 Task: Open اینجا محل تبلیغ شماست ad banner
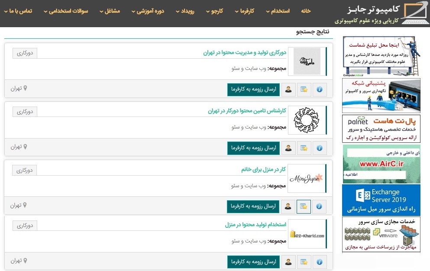tap(381, 56)
